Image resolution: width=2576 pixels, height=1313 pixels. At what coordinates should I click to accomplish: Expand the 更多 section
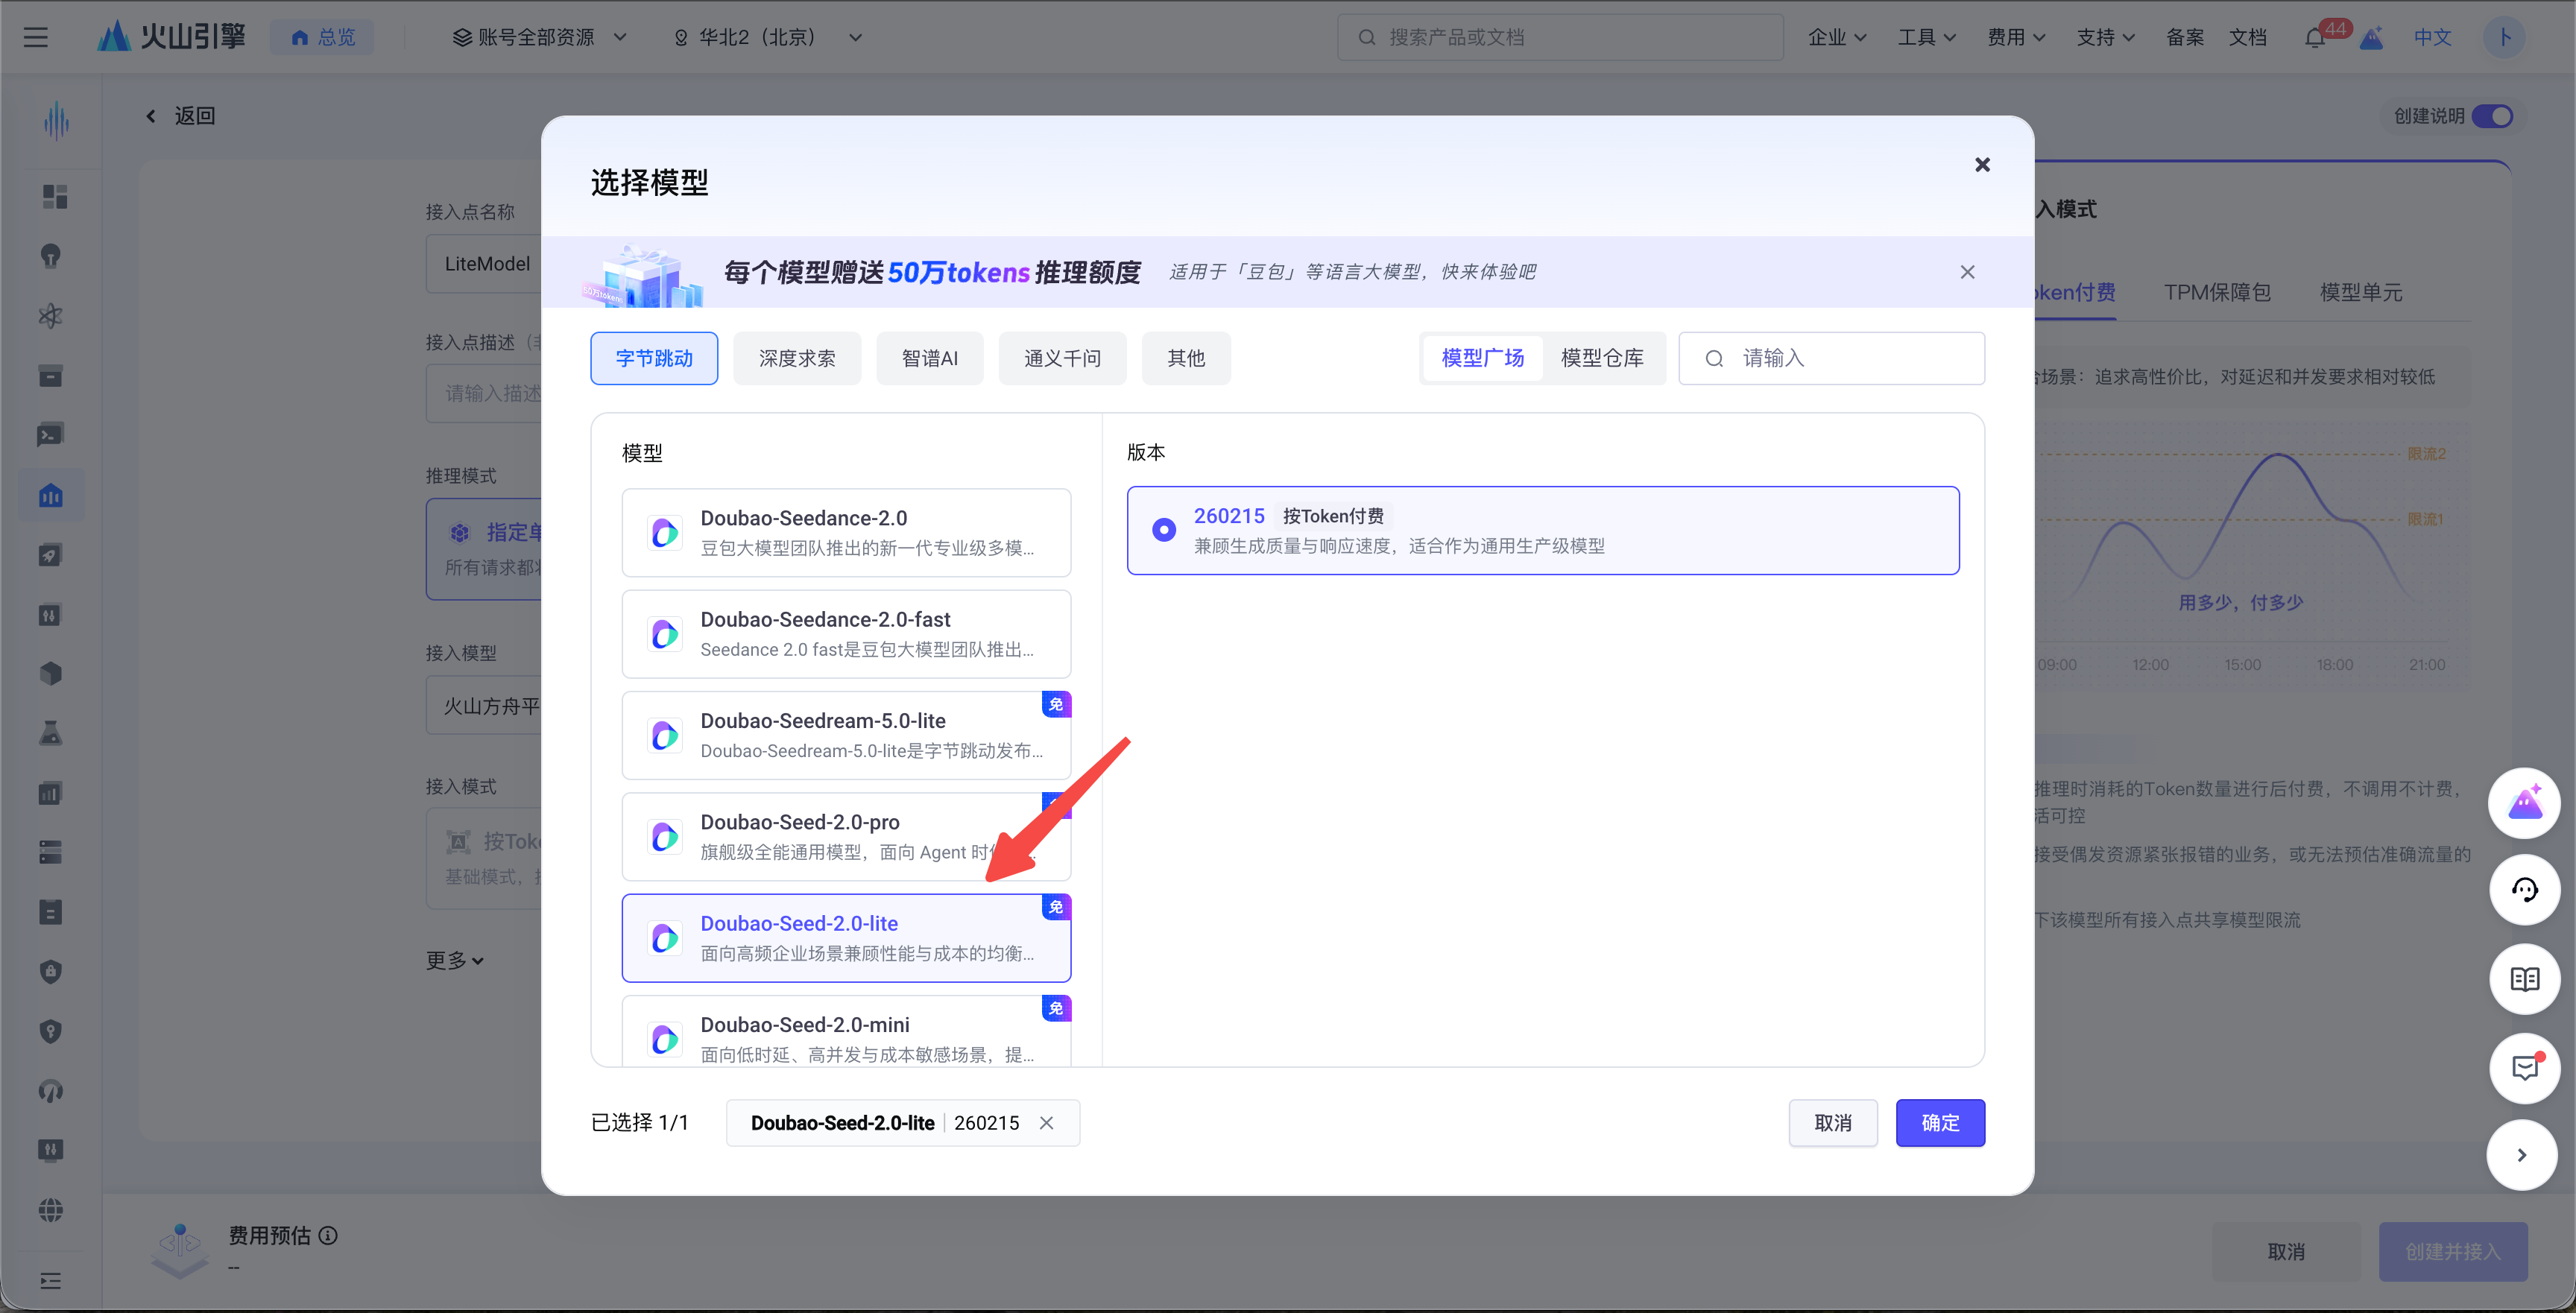tap(455, 961)
